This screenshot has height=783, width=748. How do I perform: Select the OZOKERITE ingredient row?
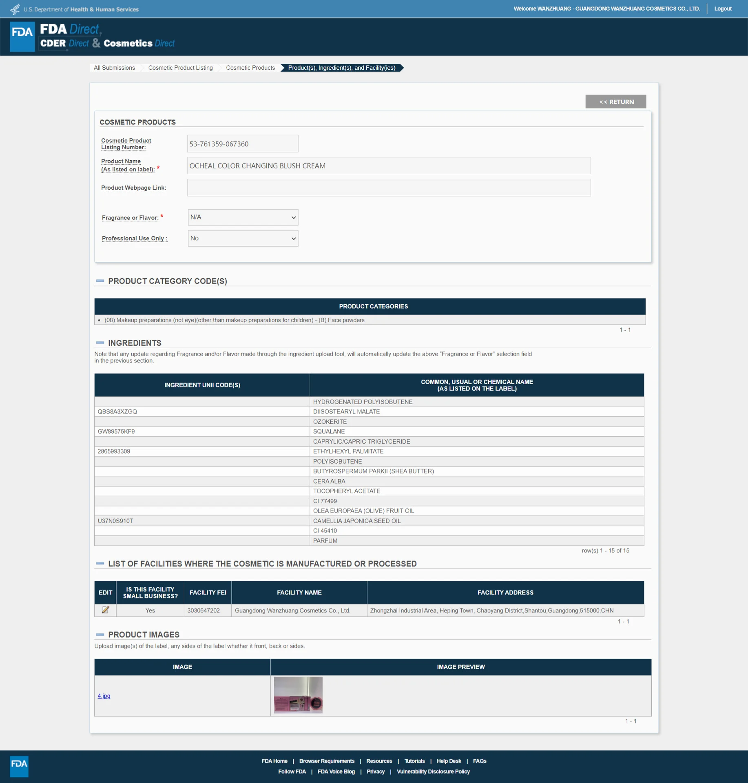pyautogui.click(x=369, y=422)
